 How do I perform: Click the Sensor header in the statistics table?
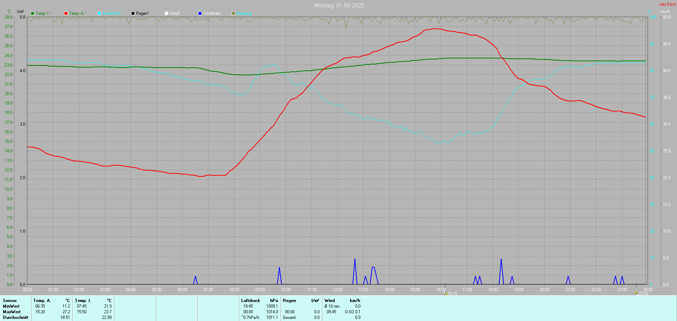[x=10, y=301]
